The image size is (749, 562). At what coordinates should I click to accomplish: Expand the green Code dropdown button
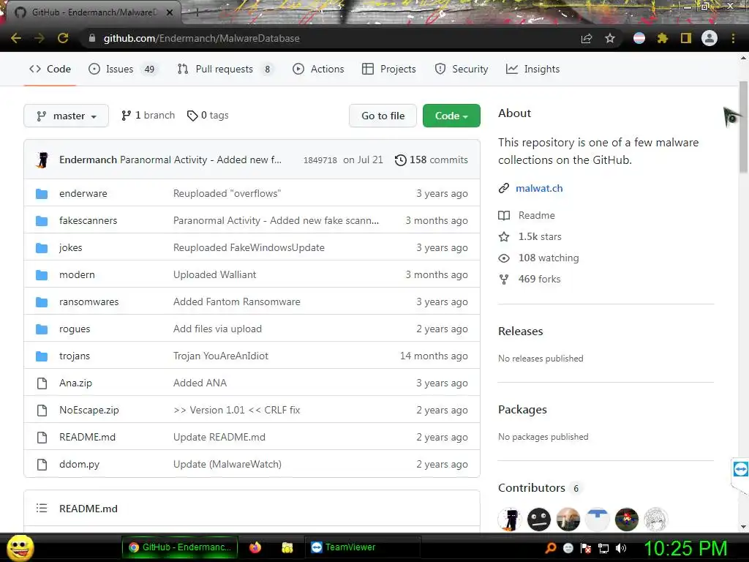(451, 116)
